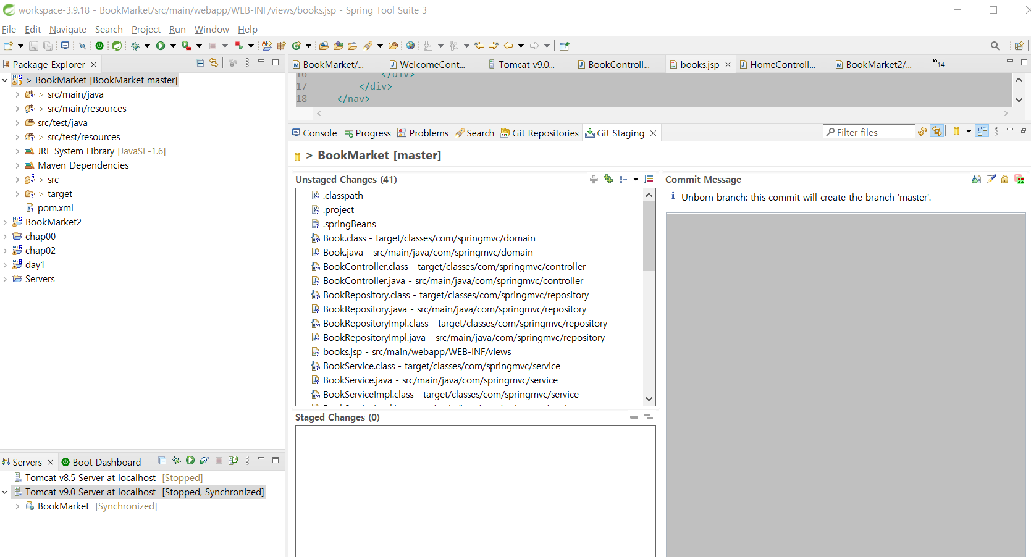Close the Git Staging view tab

pos(653,133)
